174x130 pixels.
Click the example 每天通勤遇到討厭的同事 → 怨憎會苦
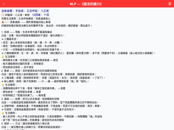tap(22, 64)
